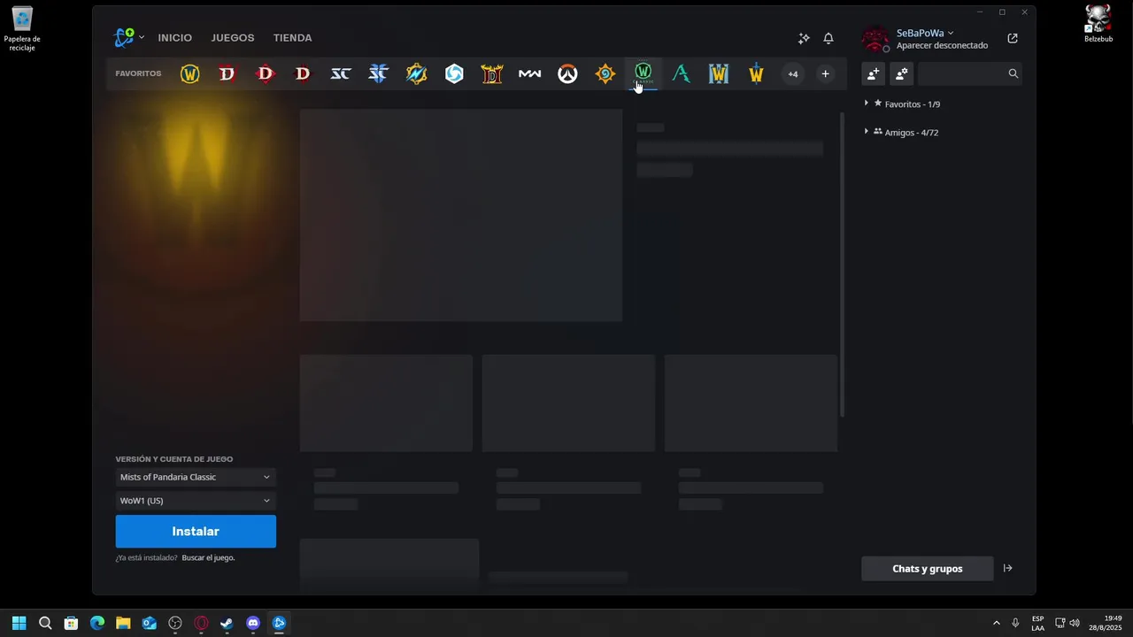Open Windows search on the taskbar
Viewport: 1133px width, 637px height.
45,623
